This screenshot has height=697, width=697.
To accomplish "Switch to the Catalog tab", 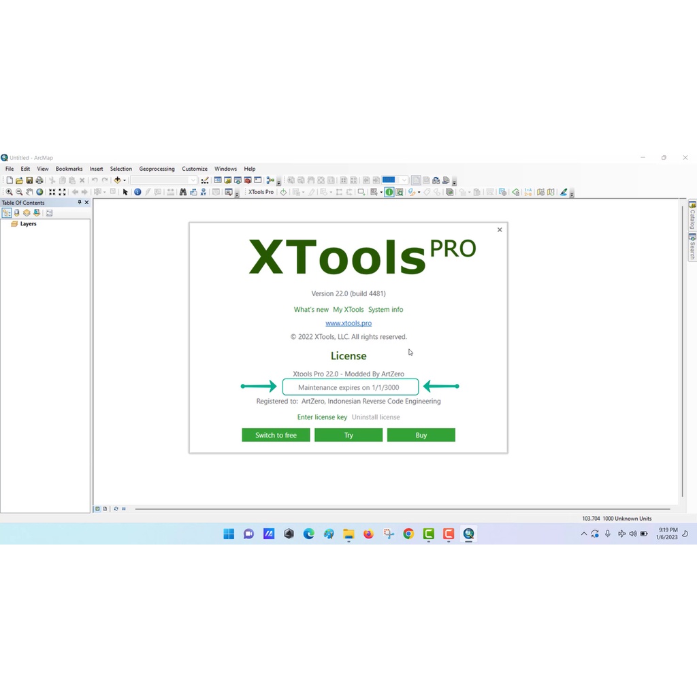I will pos(692,215).
